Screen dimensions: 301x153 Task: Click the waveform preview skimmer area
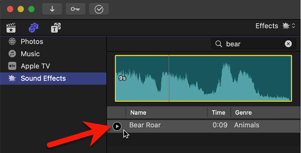(203, 78)
